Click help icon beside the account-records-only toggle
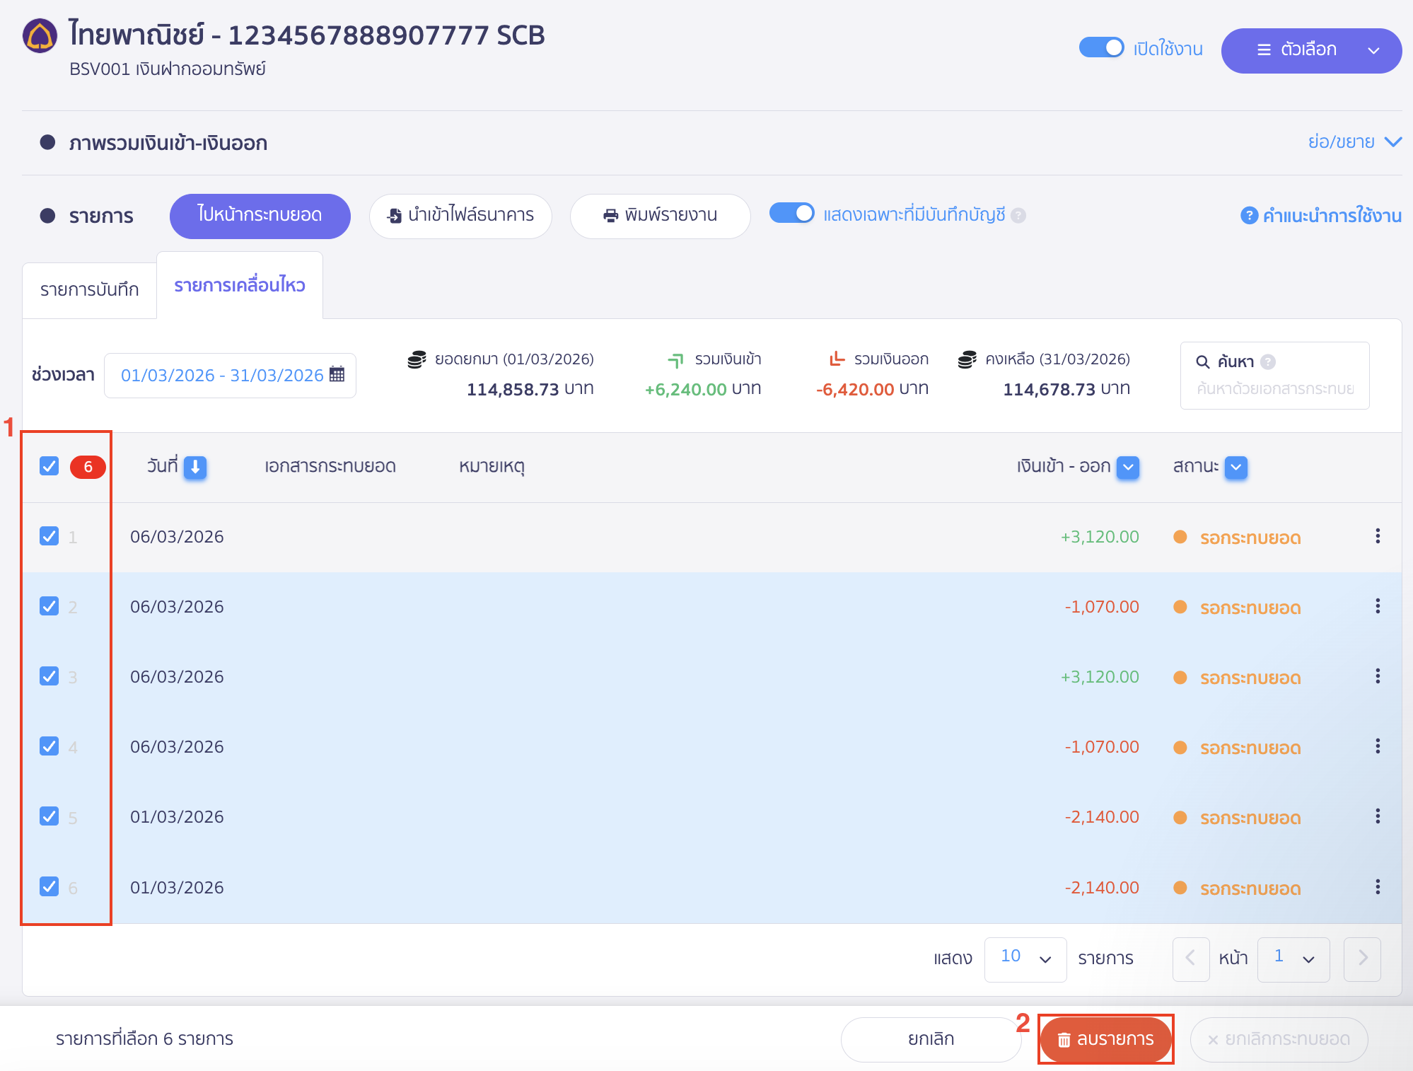 click(x=1018, y=215)
